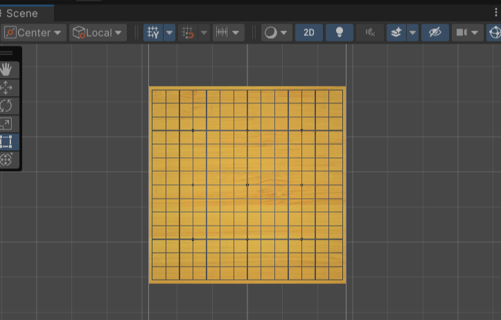The image size is (501, 320).
Task: Toggle scene audio mute icon
Action: click(370, 33)
